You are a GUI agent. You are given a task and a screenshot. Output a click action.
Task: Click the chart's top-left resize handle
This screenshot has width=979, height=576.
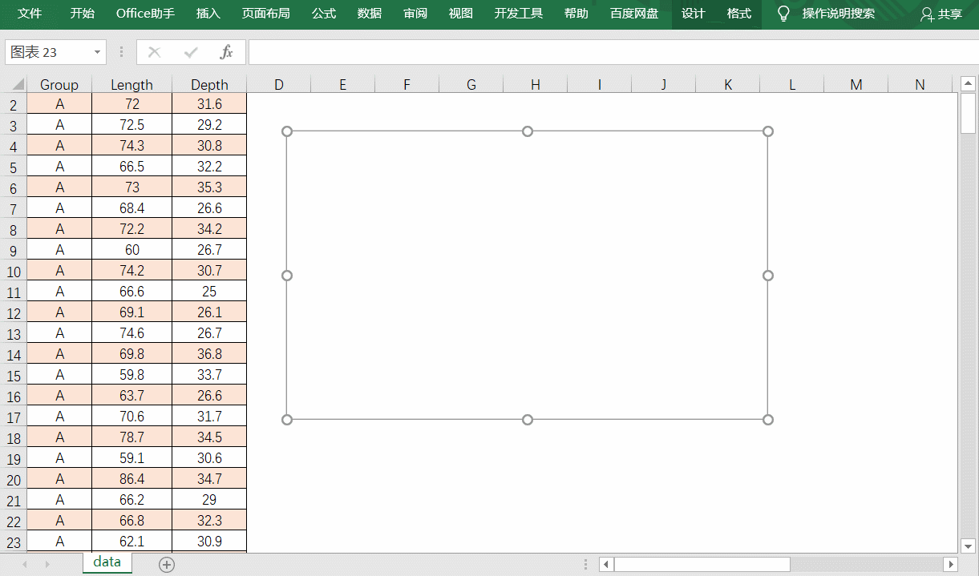click(x=287, y=131)
